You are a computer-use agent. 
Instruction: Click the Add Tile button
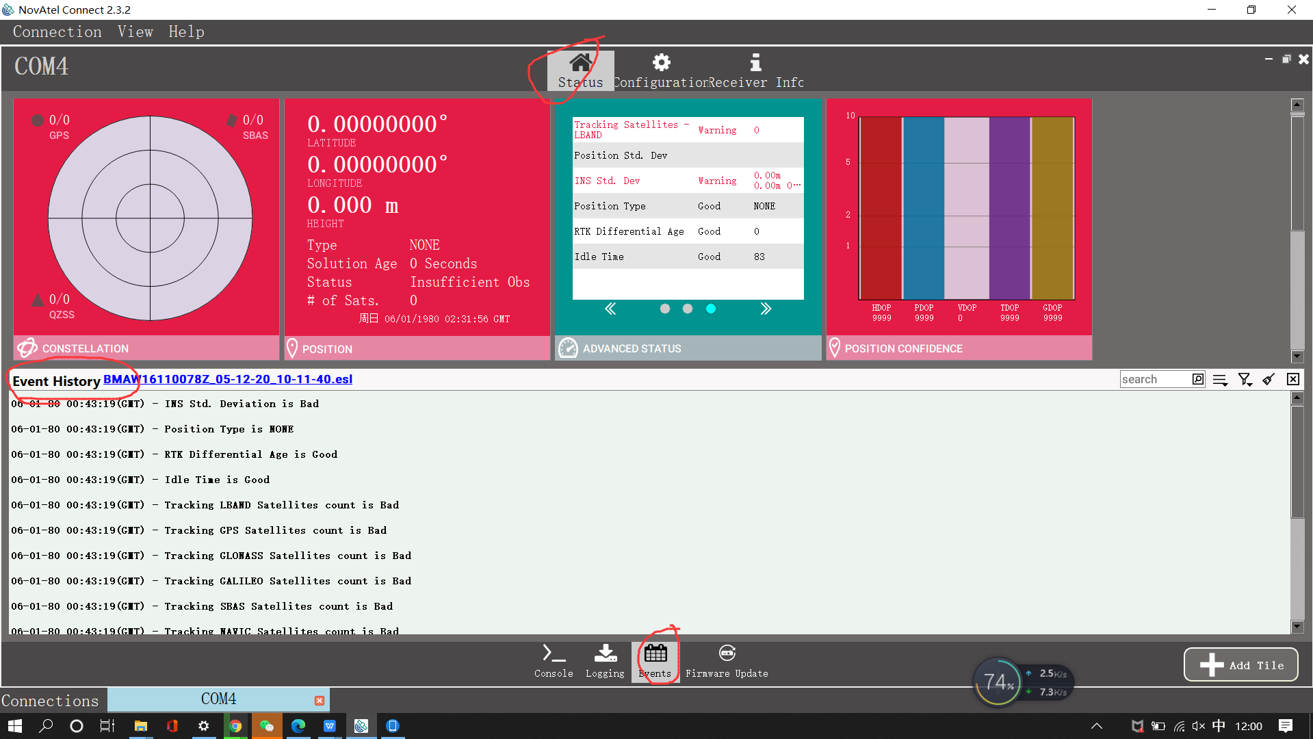click(x=1240, y=664)
